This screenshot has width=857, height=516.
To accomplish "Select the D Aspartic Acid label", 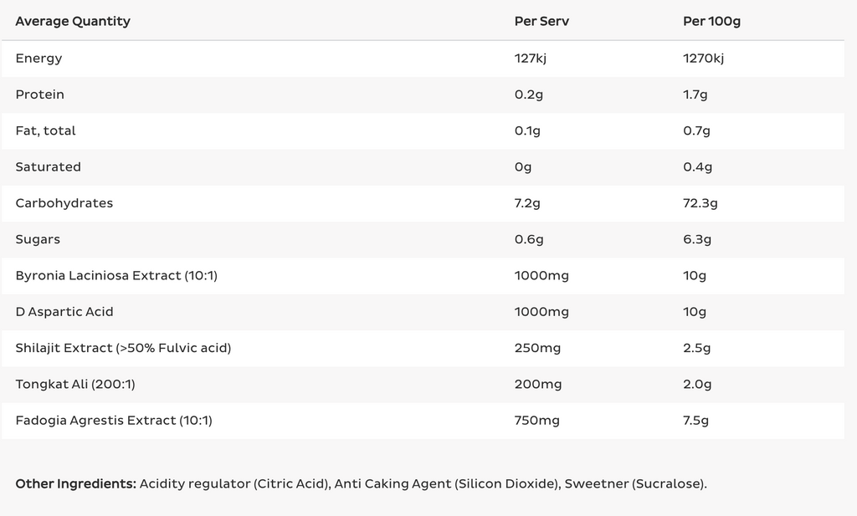I will coord(64,312).
